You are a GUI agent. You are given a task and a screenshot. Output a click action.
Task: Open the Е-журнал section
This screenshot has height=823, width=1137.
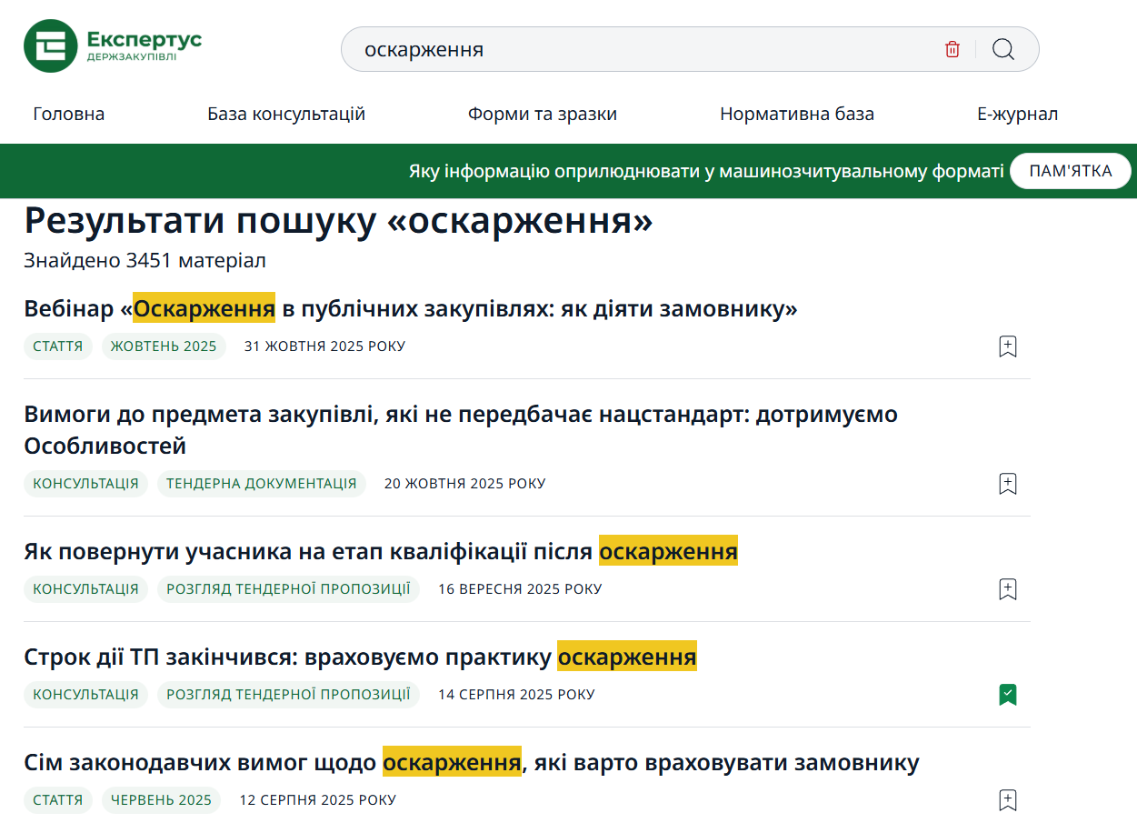coord(1017,114)
